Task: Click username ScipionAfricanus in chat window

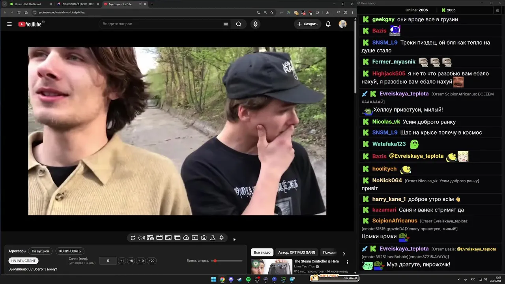Action: coord(395,221)
